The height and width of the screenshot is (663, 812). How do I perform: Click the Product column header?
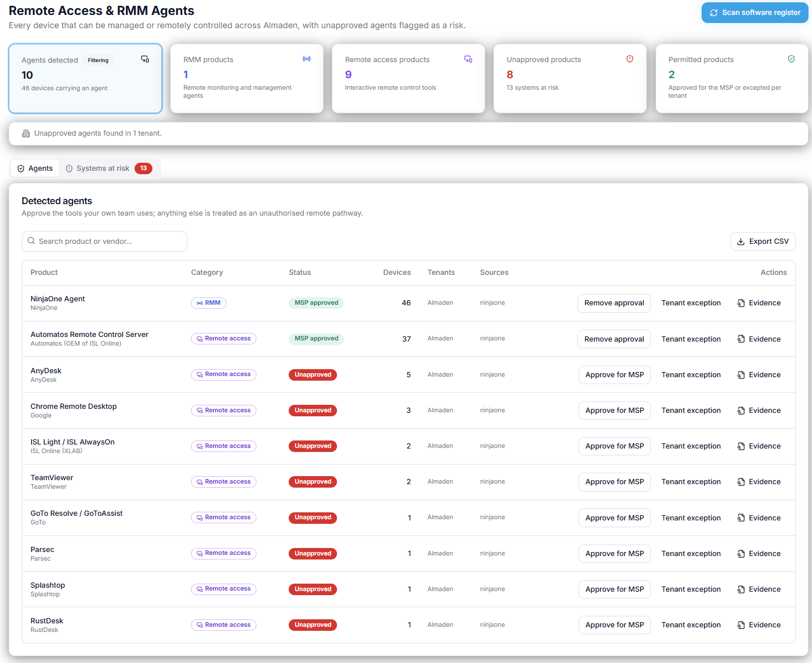(44, 273)
